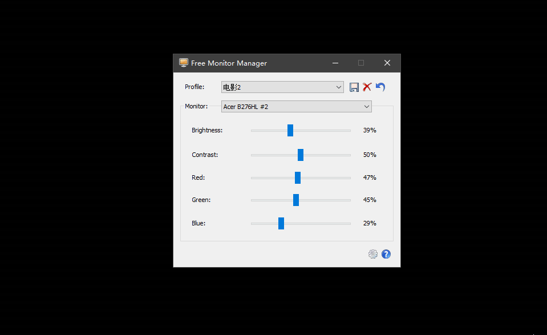Open help via the question mark icon
This screenshot has width=547, height=335.
(x=386, y=254)
